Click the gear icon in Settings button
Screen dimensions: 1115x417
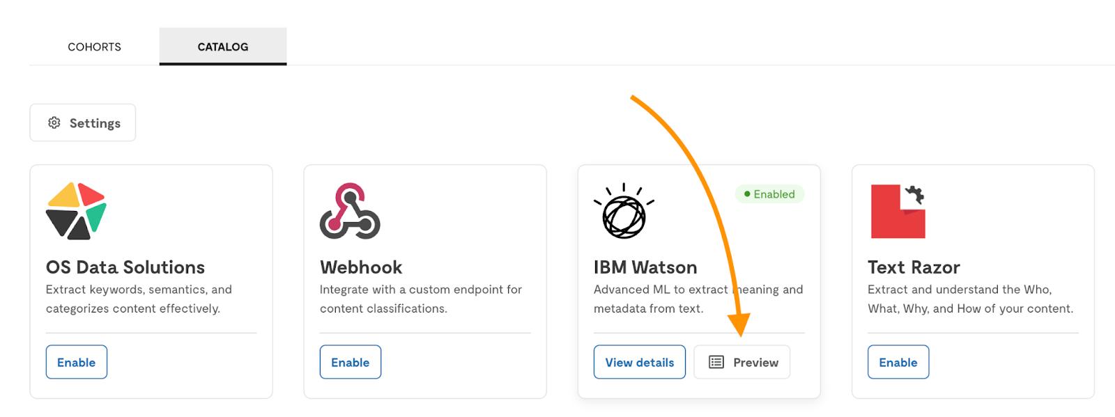click(54, 123)
